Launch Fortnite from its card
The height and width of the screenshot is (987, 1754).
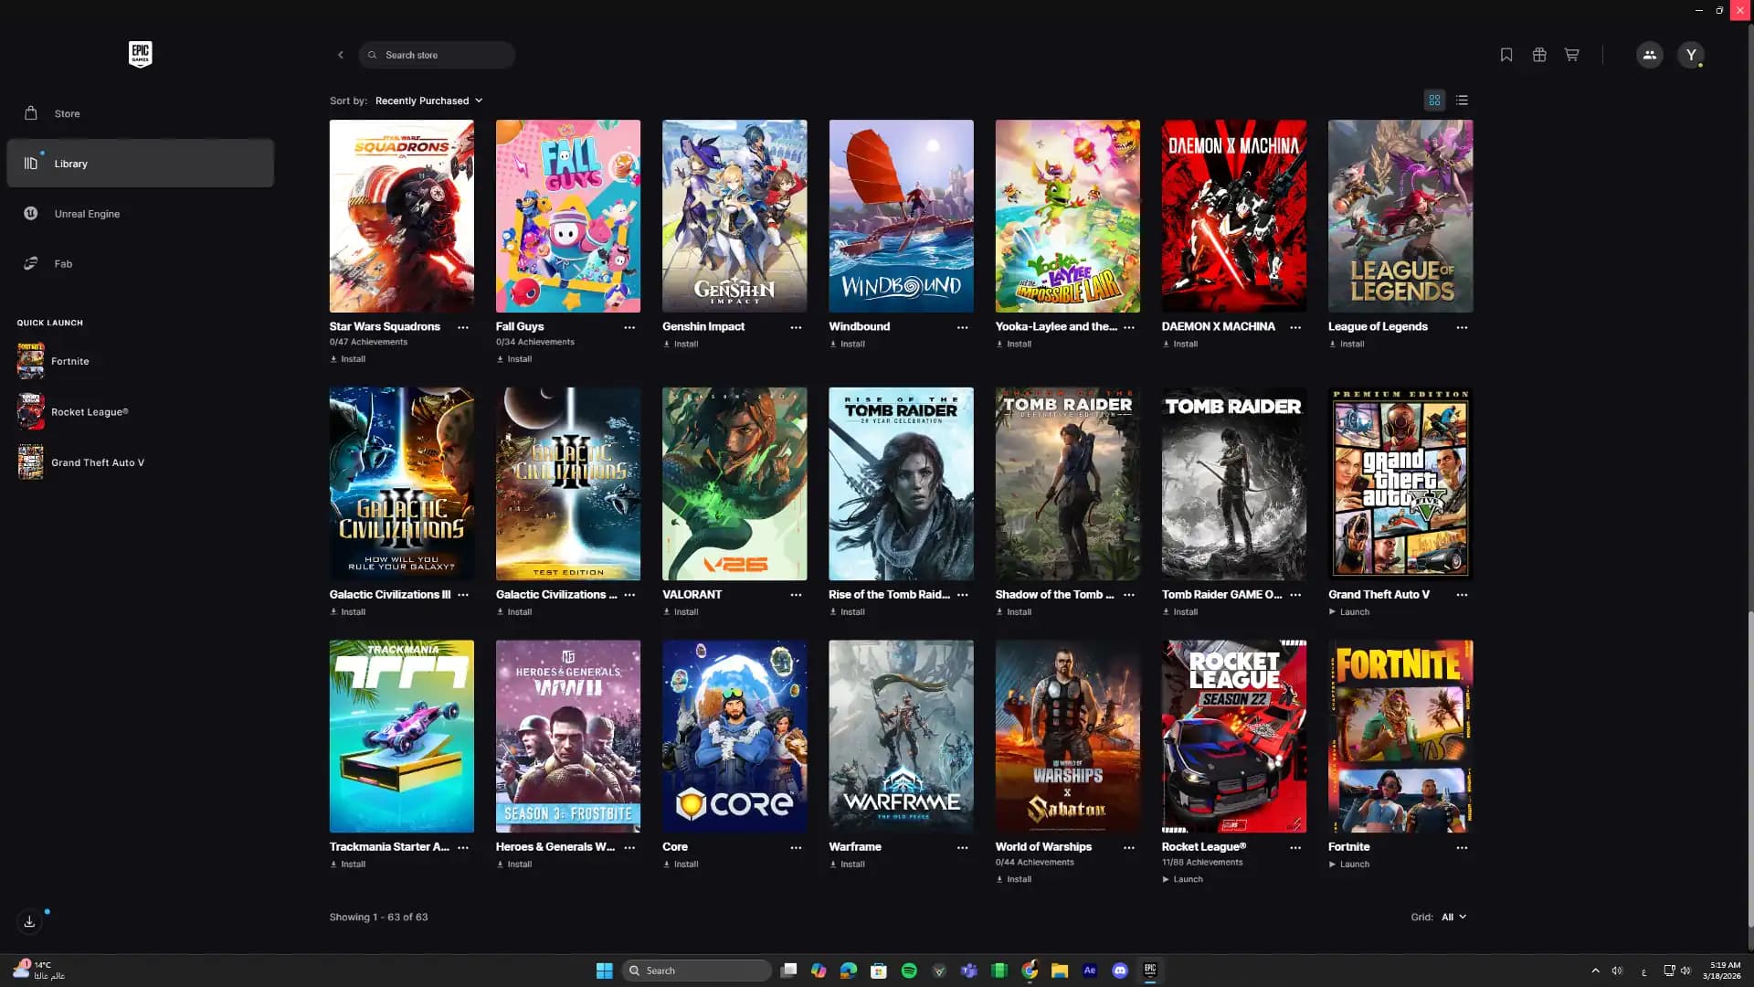point(1349,865)
